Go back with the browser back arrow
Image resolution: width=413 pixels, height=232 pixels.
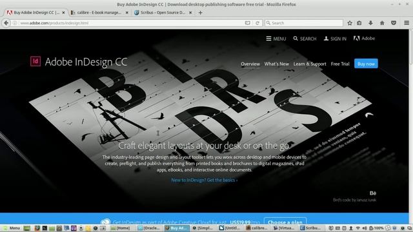6,23
